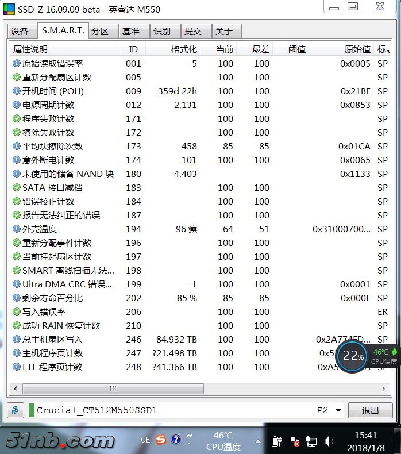Viewport: 401px width, 454px height.
Task: Open the taskbar clock showing 15:41
Action: pyautogui.click(x=366, y=441)
